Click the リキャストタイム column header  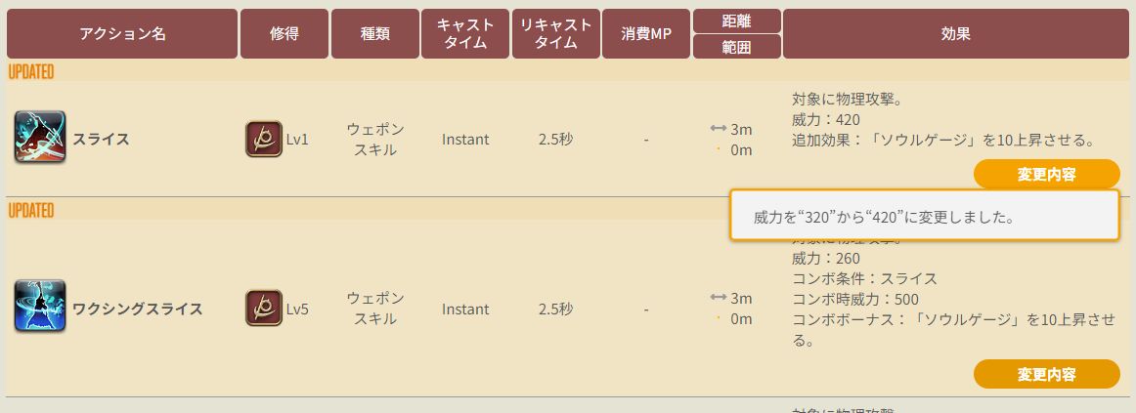point(555,34)
